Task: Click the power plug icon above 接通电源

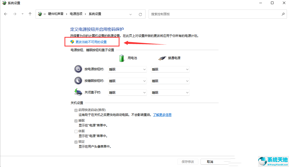Action: tap(162, 58)
